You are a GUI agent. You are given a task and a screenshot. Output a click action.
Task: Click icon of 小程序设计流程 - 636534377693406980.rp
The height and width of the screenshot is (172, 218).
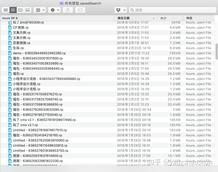[10, 79]
